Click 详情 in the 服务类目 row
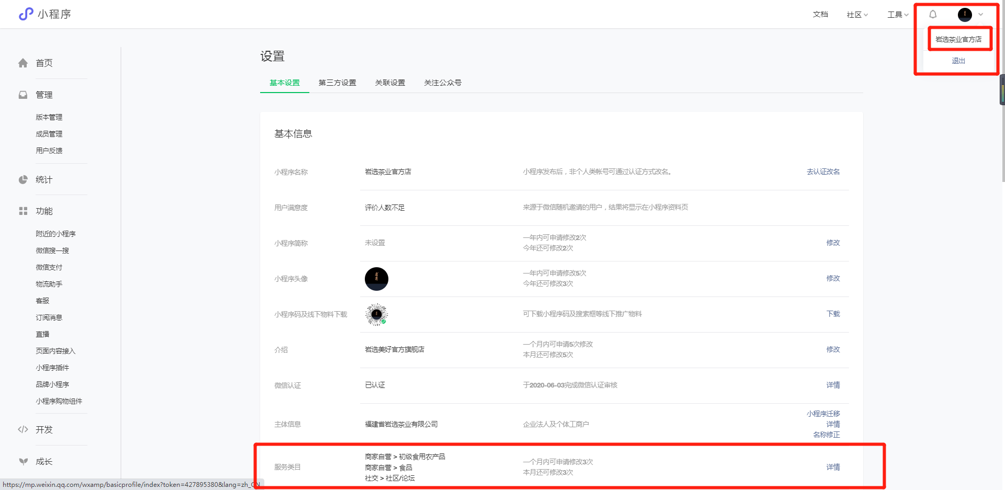Image resolution: width=1005 pixels, height=490 pixels. tap(833, 467)
